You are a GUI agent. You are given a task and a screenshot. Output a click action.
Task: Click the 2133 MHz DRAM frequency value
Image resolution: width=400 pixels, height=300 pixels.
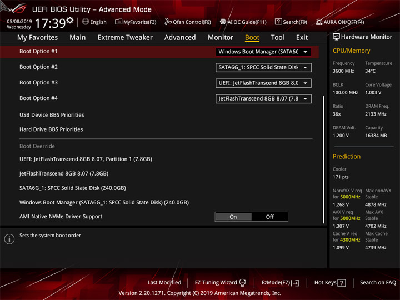pyautogui.click(x=376, y=114)
